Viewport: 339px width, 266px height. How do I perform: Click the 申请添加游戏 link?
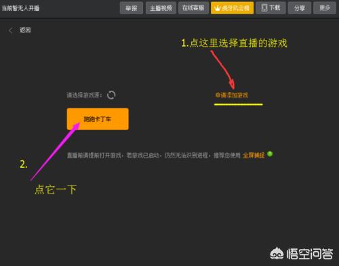pos(232,95)
